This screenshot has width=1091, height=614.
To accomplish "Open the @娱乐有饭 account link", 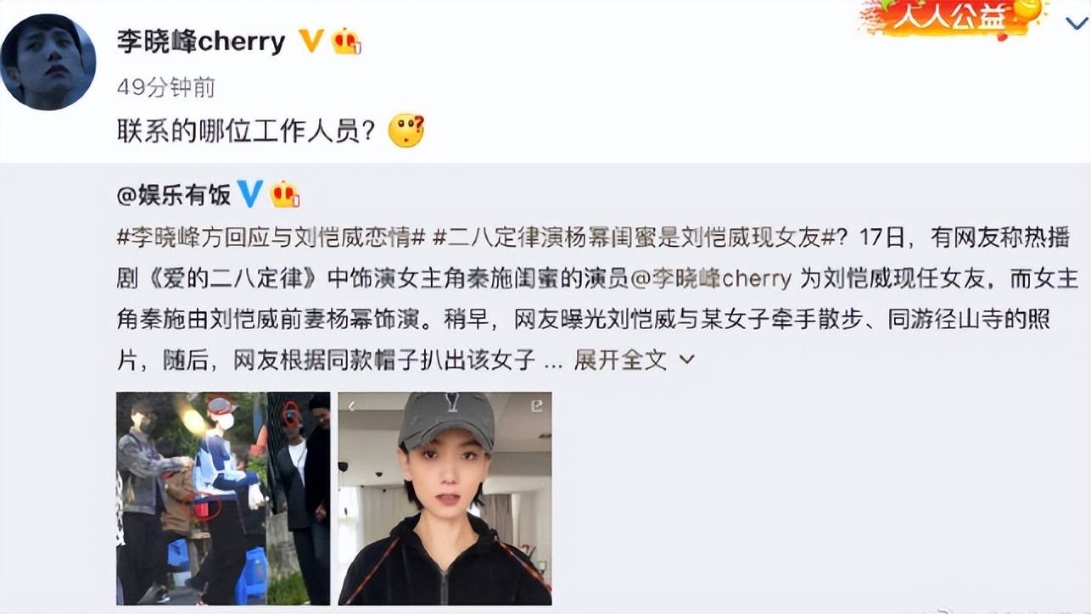I will click(174, 195).
